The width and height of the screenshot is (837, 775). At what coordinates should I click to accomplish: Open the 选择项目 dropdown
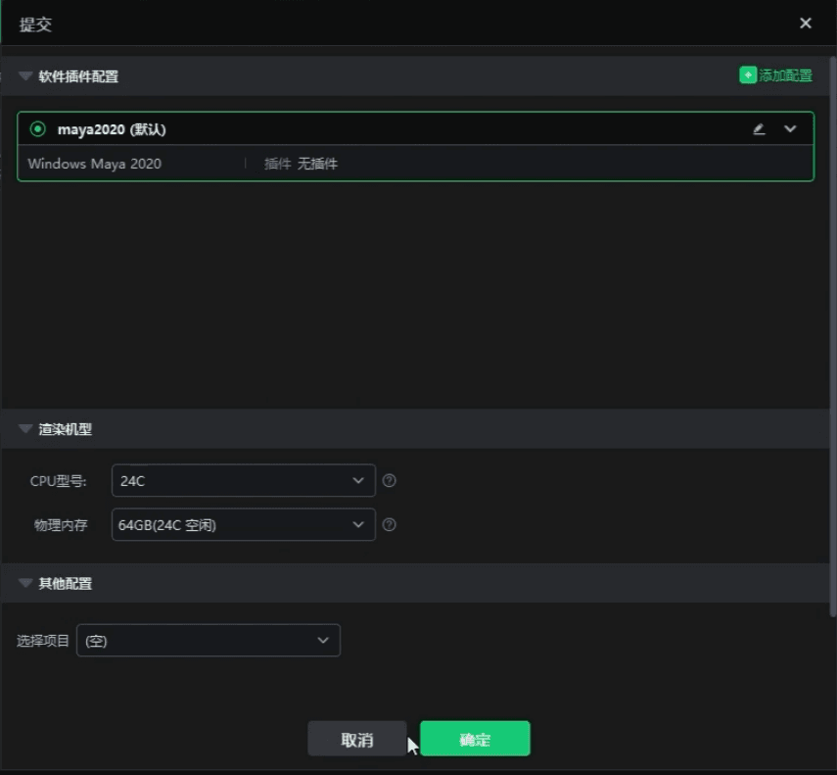coord(208,641)
